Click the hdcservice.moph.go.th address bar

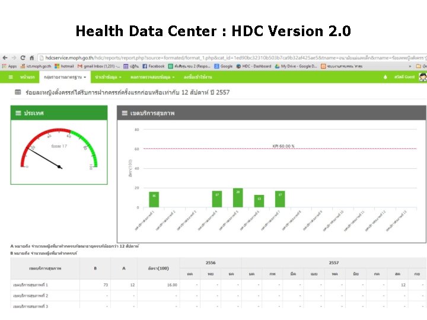233,57
